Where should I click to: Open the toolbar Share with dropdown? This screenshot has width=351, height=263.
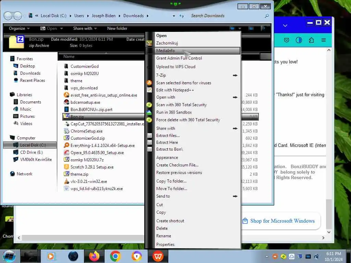(85, 28)
